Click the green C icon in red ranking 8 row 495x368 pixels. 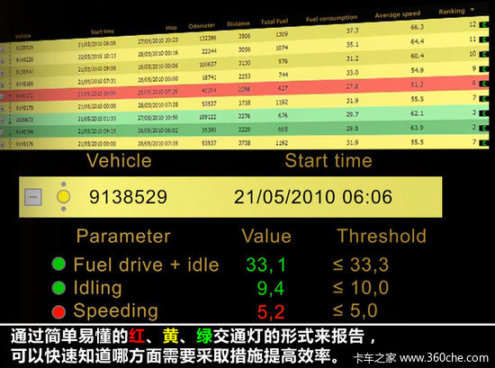coord(483,84)
